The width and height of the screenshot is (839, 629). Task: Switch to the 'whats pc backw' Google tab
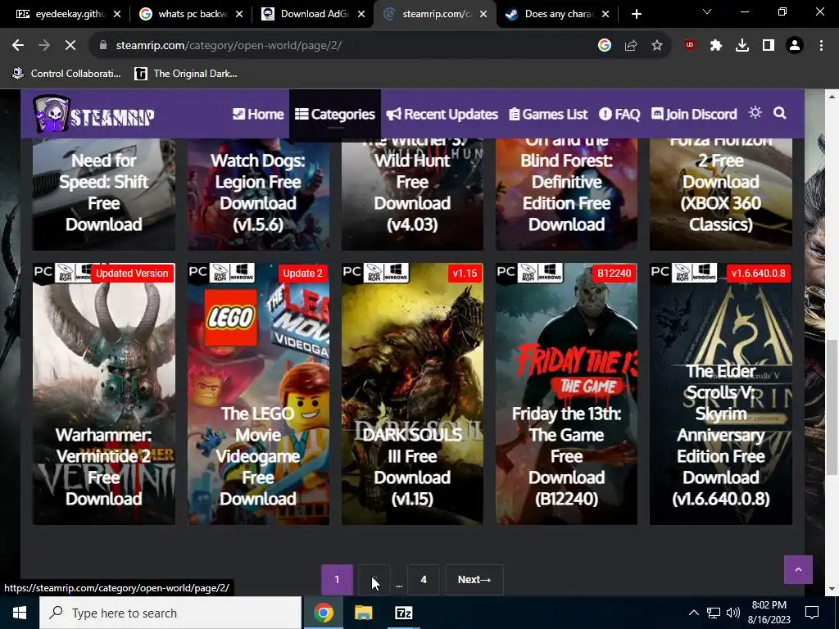tap(190, 14)
